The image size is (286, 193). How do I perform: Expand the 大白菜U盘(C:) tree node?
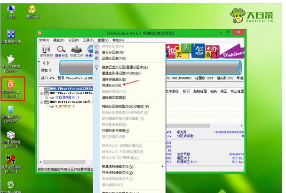(x=47, y=98)
